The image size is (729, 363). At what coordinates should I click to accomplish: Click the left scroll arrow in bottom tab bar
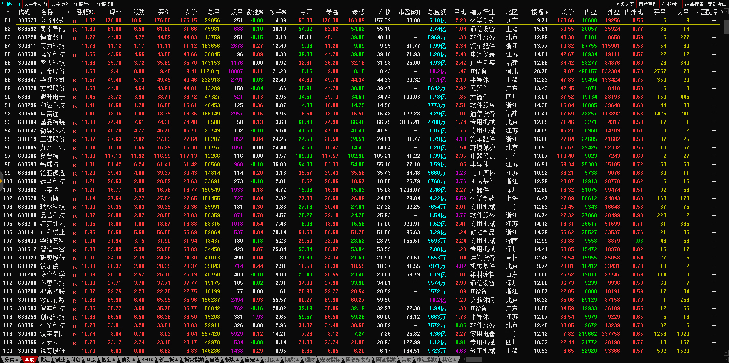click(x=464, y=360)
